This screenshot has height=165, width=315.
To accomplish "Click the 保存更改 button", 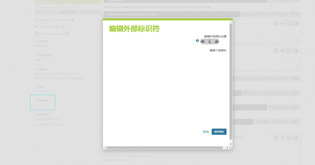I will (x=219, y=132).
